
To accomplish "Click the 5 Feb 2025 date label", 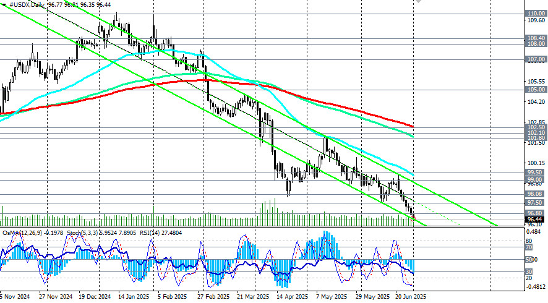I will [x=173, y=297].
